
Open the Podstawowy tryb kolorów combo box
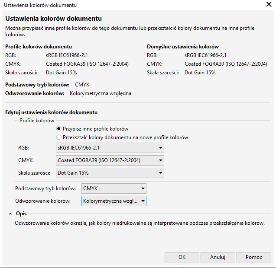point(114,188)
